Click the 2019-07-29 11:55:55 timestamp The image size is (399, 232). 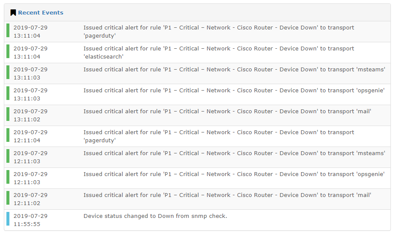pyautogui.click(x=30, y=220)
